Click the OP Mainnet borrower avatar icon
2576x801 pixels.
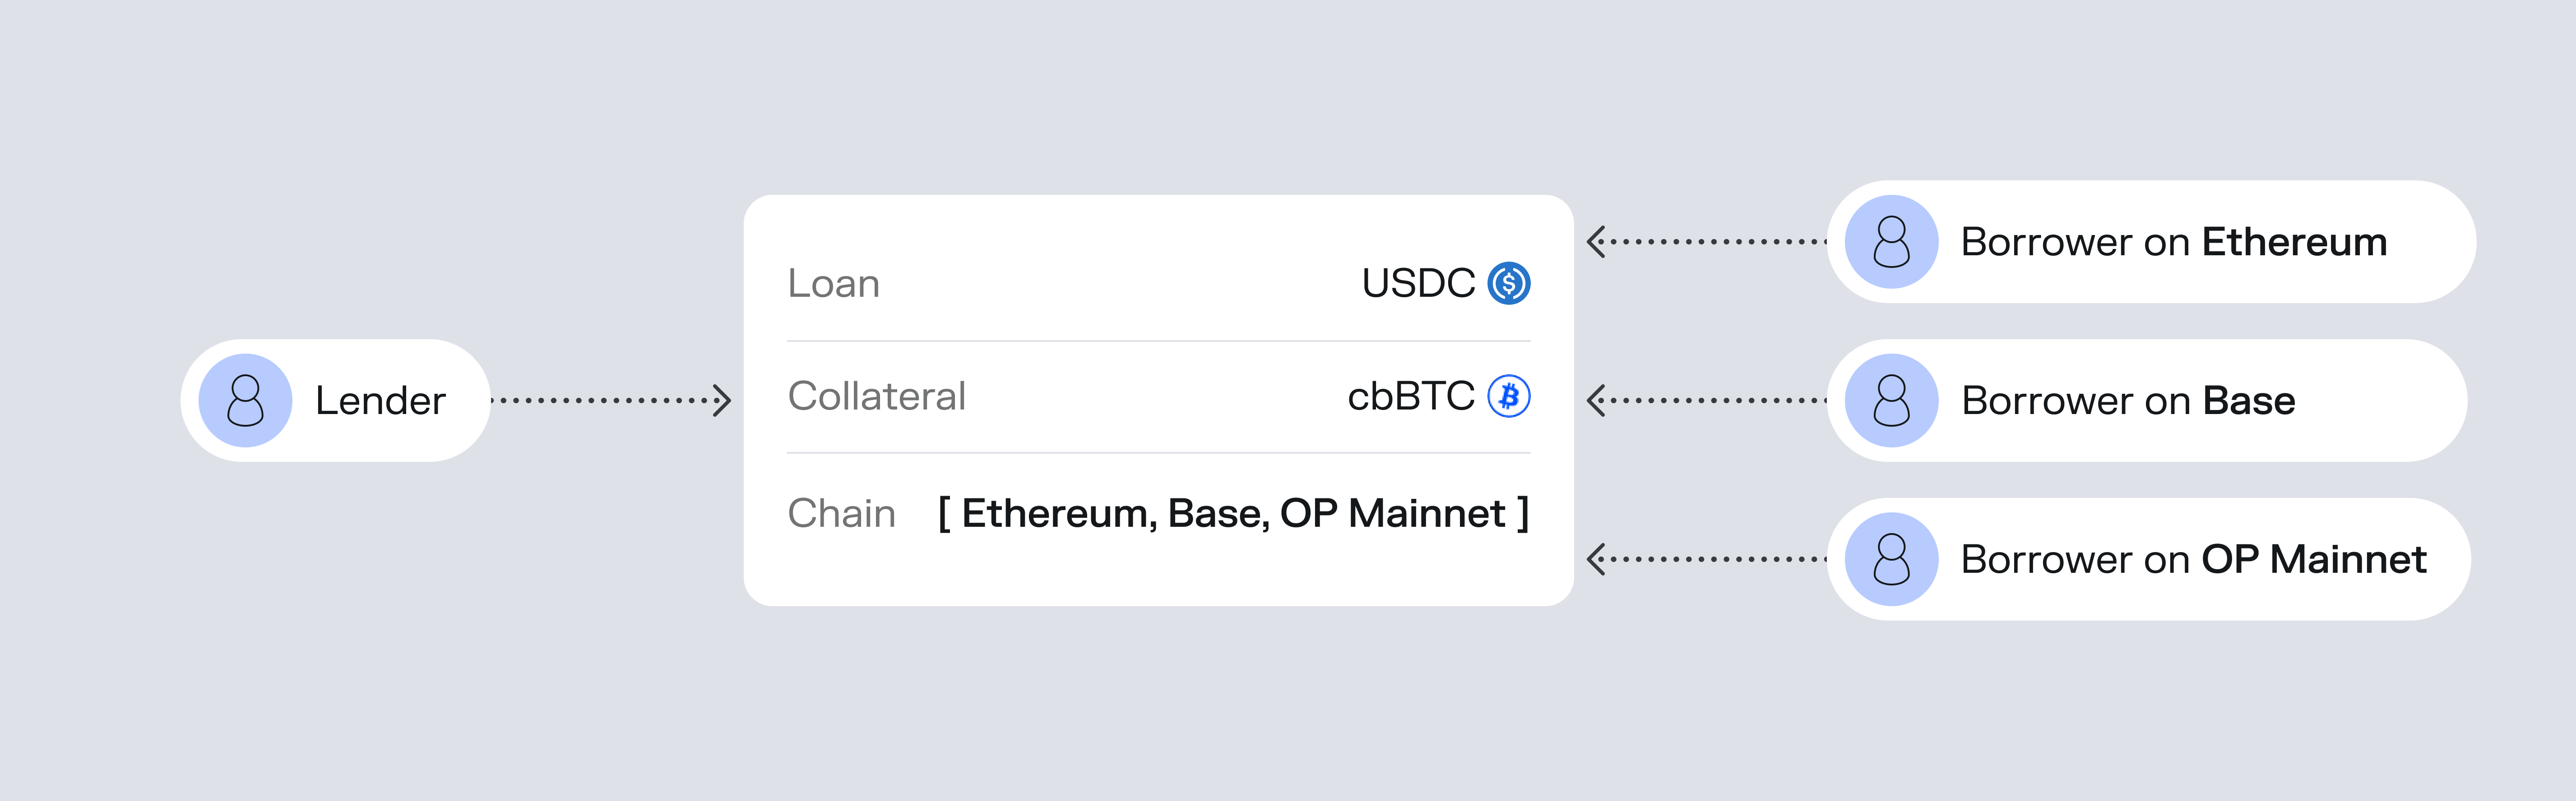pos(1891,559)
